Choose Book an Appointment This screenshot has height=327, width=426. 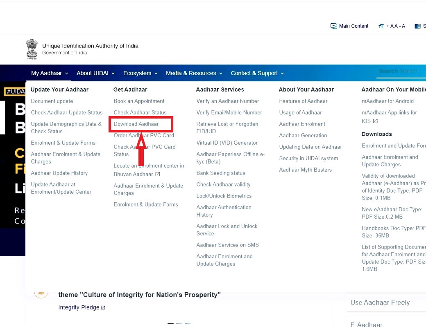coord(139,101)
